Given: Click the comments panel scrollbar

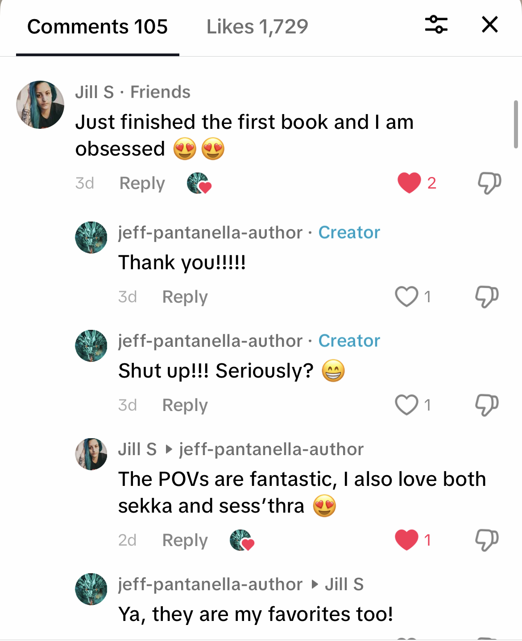Looking at the screenshot, I should click(x=516, y=124).
